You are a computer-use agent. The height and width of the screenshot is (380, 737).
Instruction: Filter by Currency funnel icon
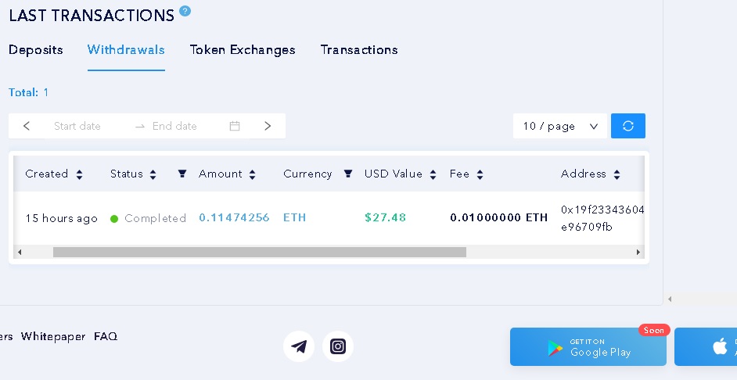[348, 174]
